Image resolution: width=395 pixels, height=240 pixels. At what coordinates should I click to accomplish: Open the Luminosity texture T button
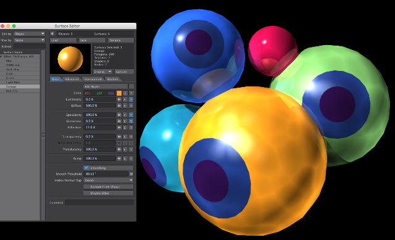click(131, 99)
